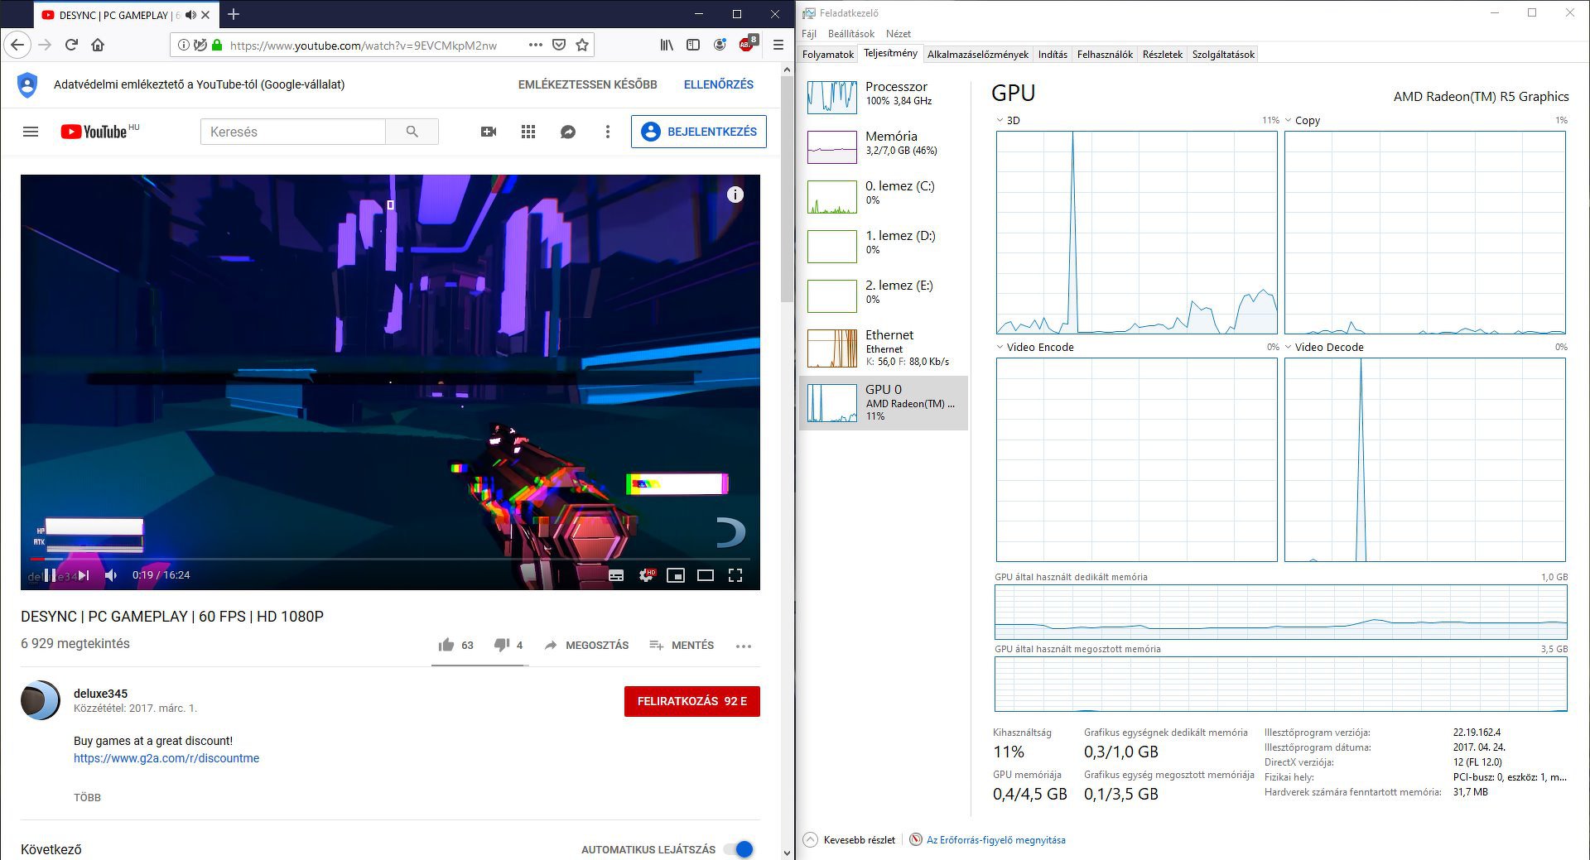
Task: Open Firefox library icon
Action: coord(667,45)
